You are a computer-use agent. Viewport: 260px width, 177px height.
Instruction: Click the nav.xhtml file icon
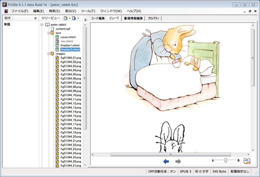tap(57, 41)
